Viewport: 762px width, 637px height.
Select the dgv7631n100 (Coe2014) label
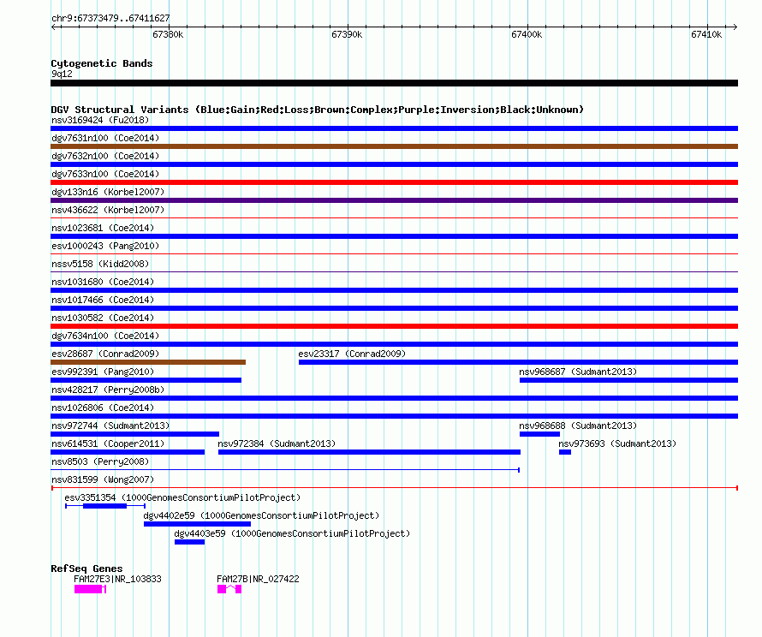pyautogui.click(x=105, y=138)
